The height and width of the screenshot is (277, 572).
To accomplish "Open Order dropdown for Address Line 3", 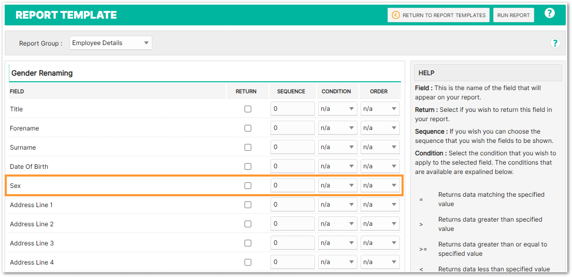I will pyautogui.click(x=380, y=243).
